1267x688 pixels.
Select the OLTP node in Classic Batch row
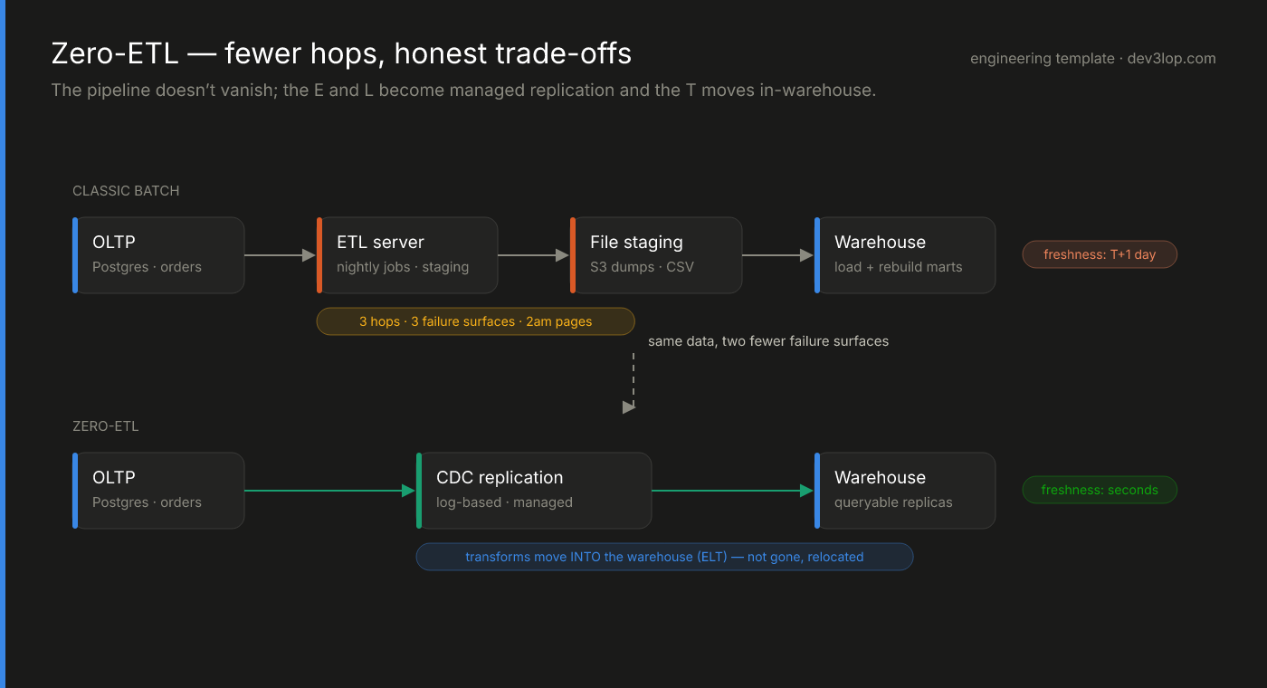pos(158,255)
